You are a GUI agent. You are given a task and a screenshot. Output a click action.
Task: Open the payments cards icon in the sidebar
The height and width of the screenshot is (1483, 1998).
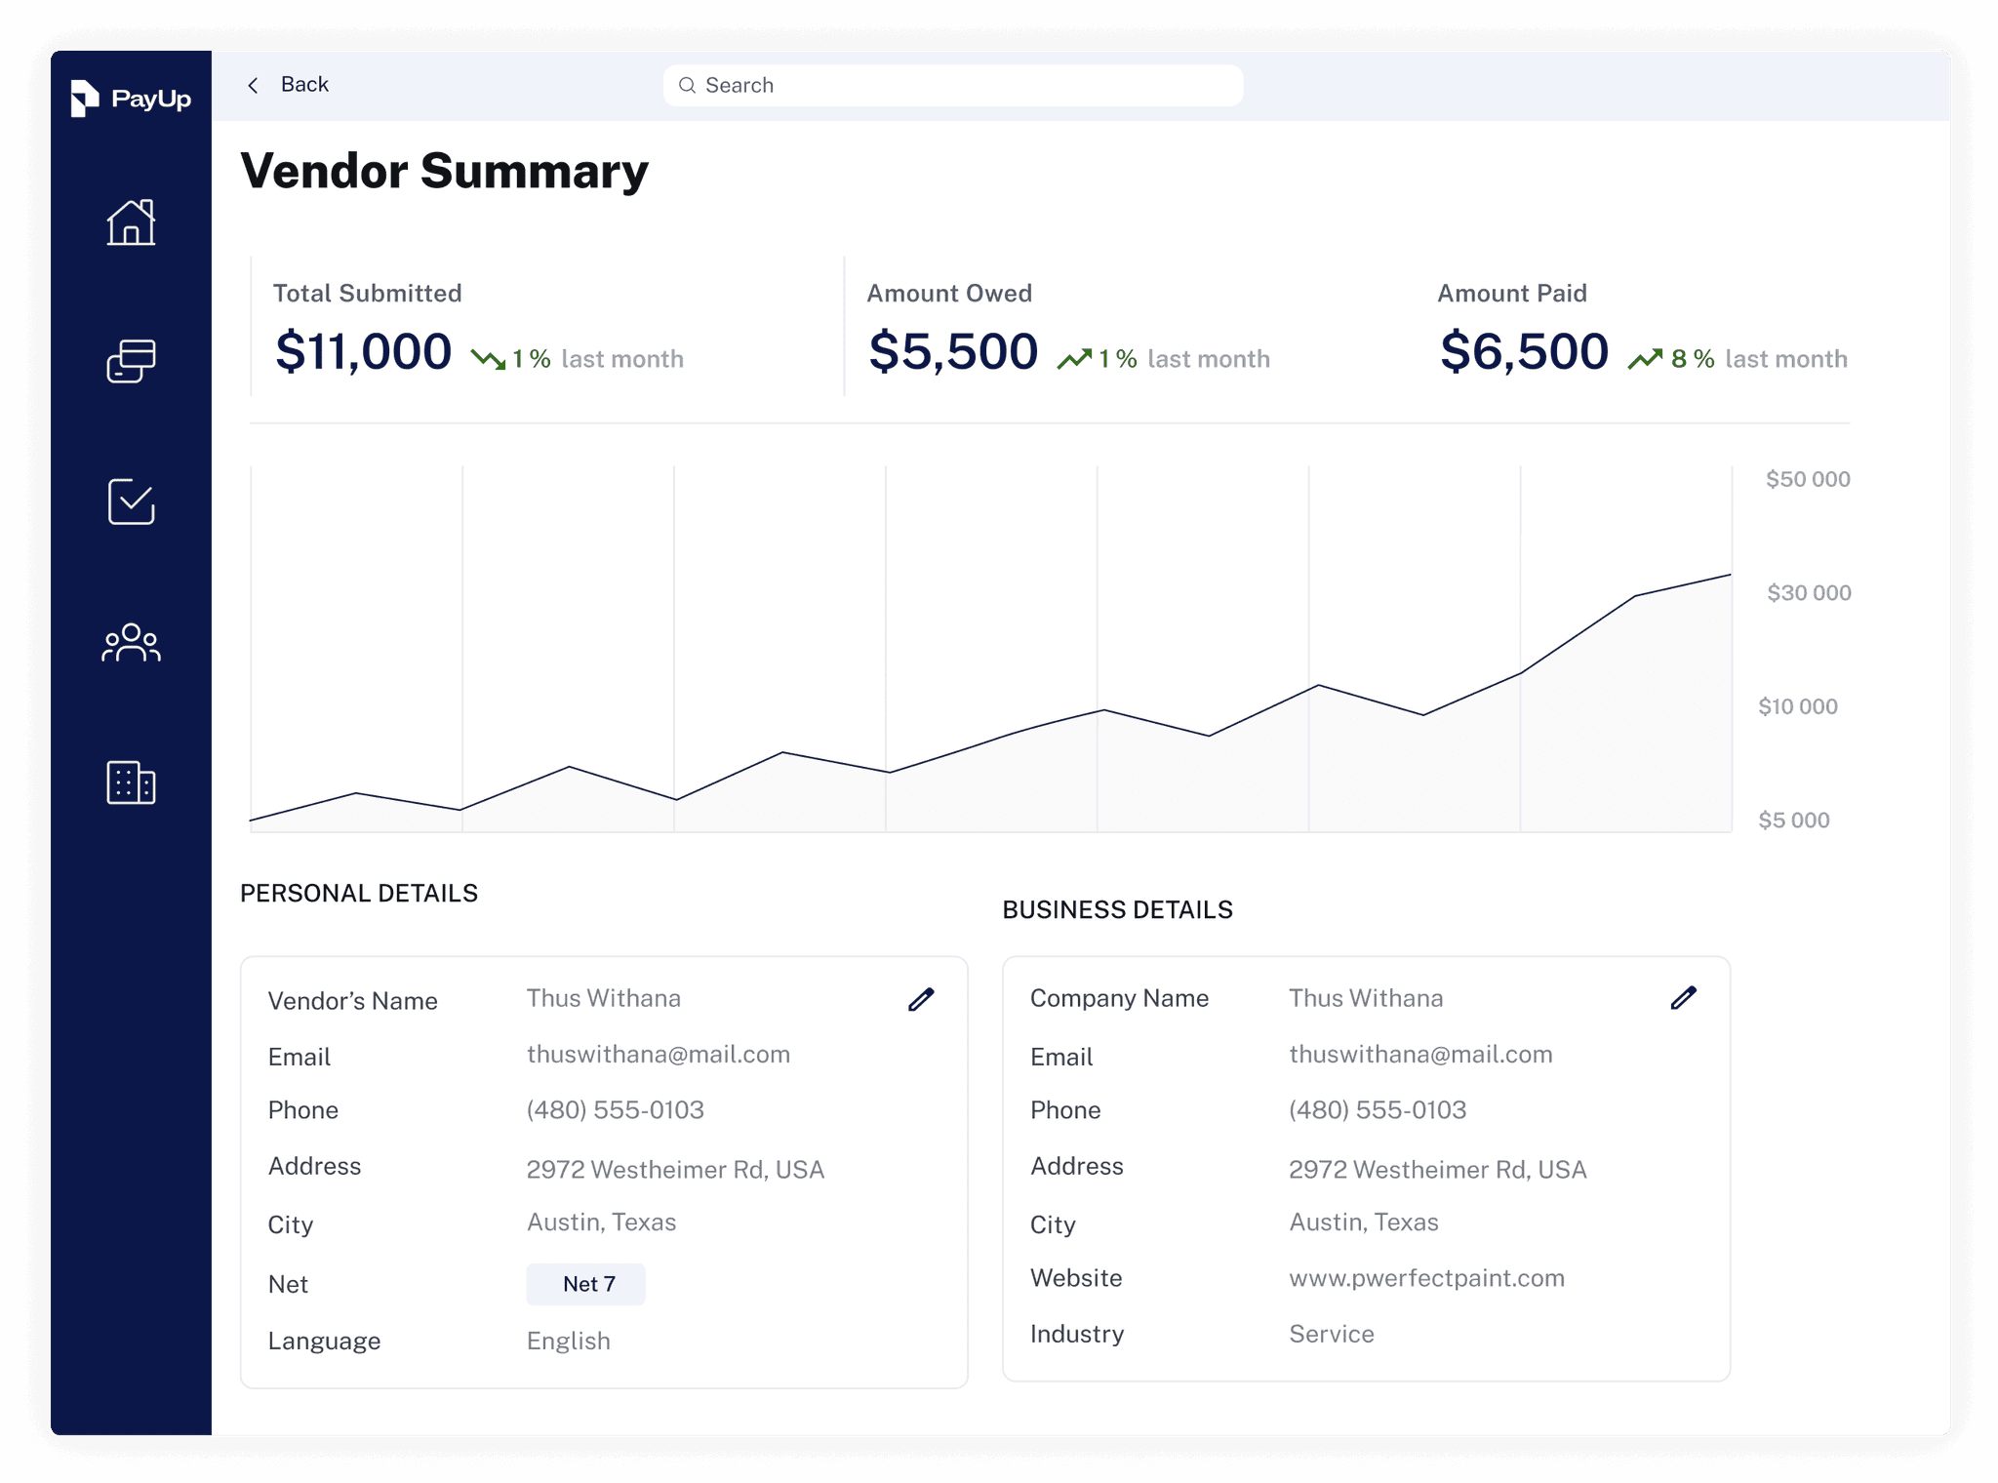coord(131,361)
